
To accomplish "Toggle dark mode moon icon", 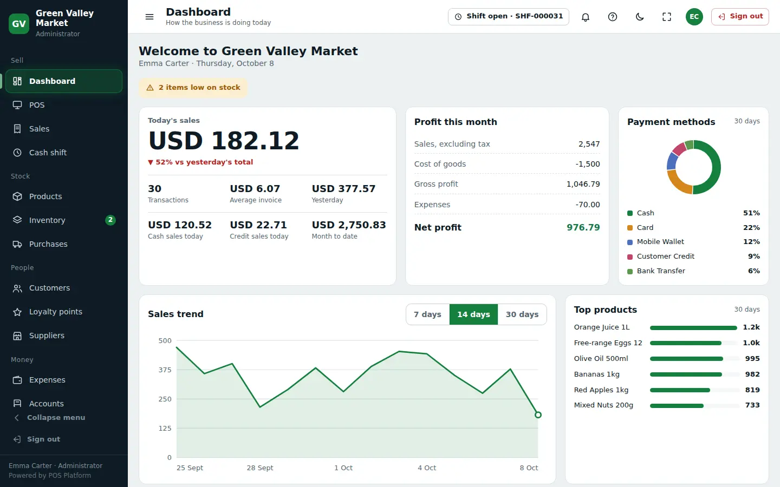I will click(640, 17).
